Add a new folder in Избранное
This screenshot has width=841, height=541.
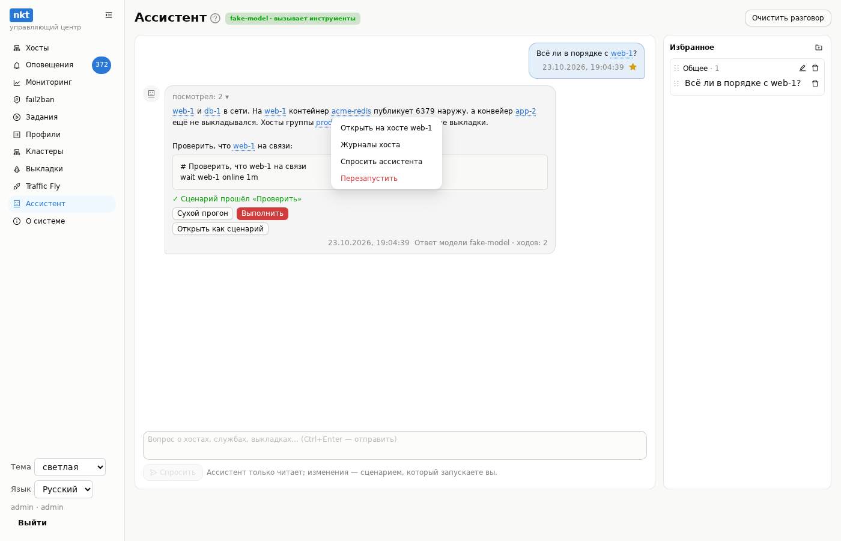click(x=819, y=47)
